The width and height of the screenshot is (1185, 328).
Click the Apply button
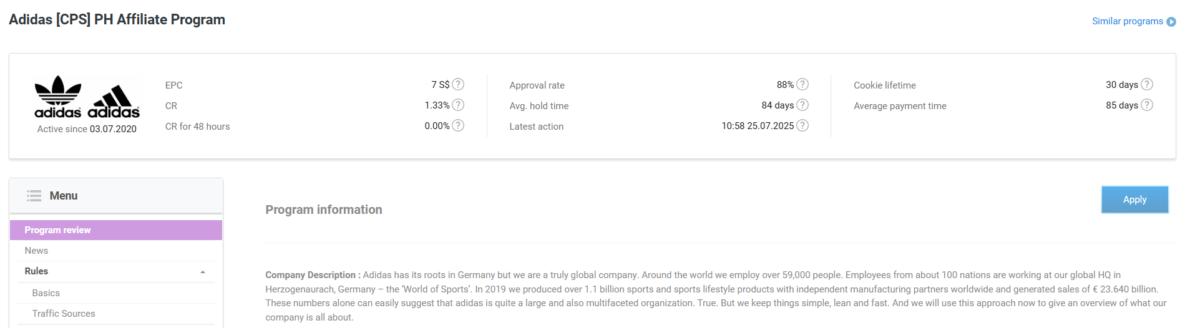(1134, 200)
